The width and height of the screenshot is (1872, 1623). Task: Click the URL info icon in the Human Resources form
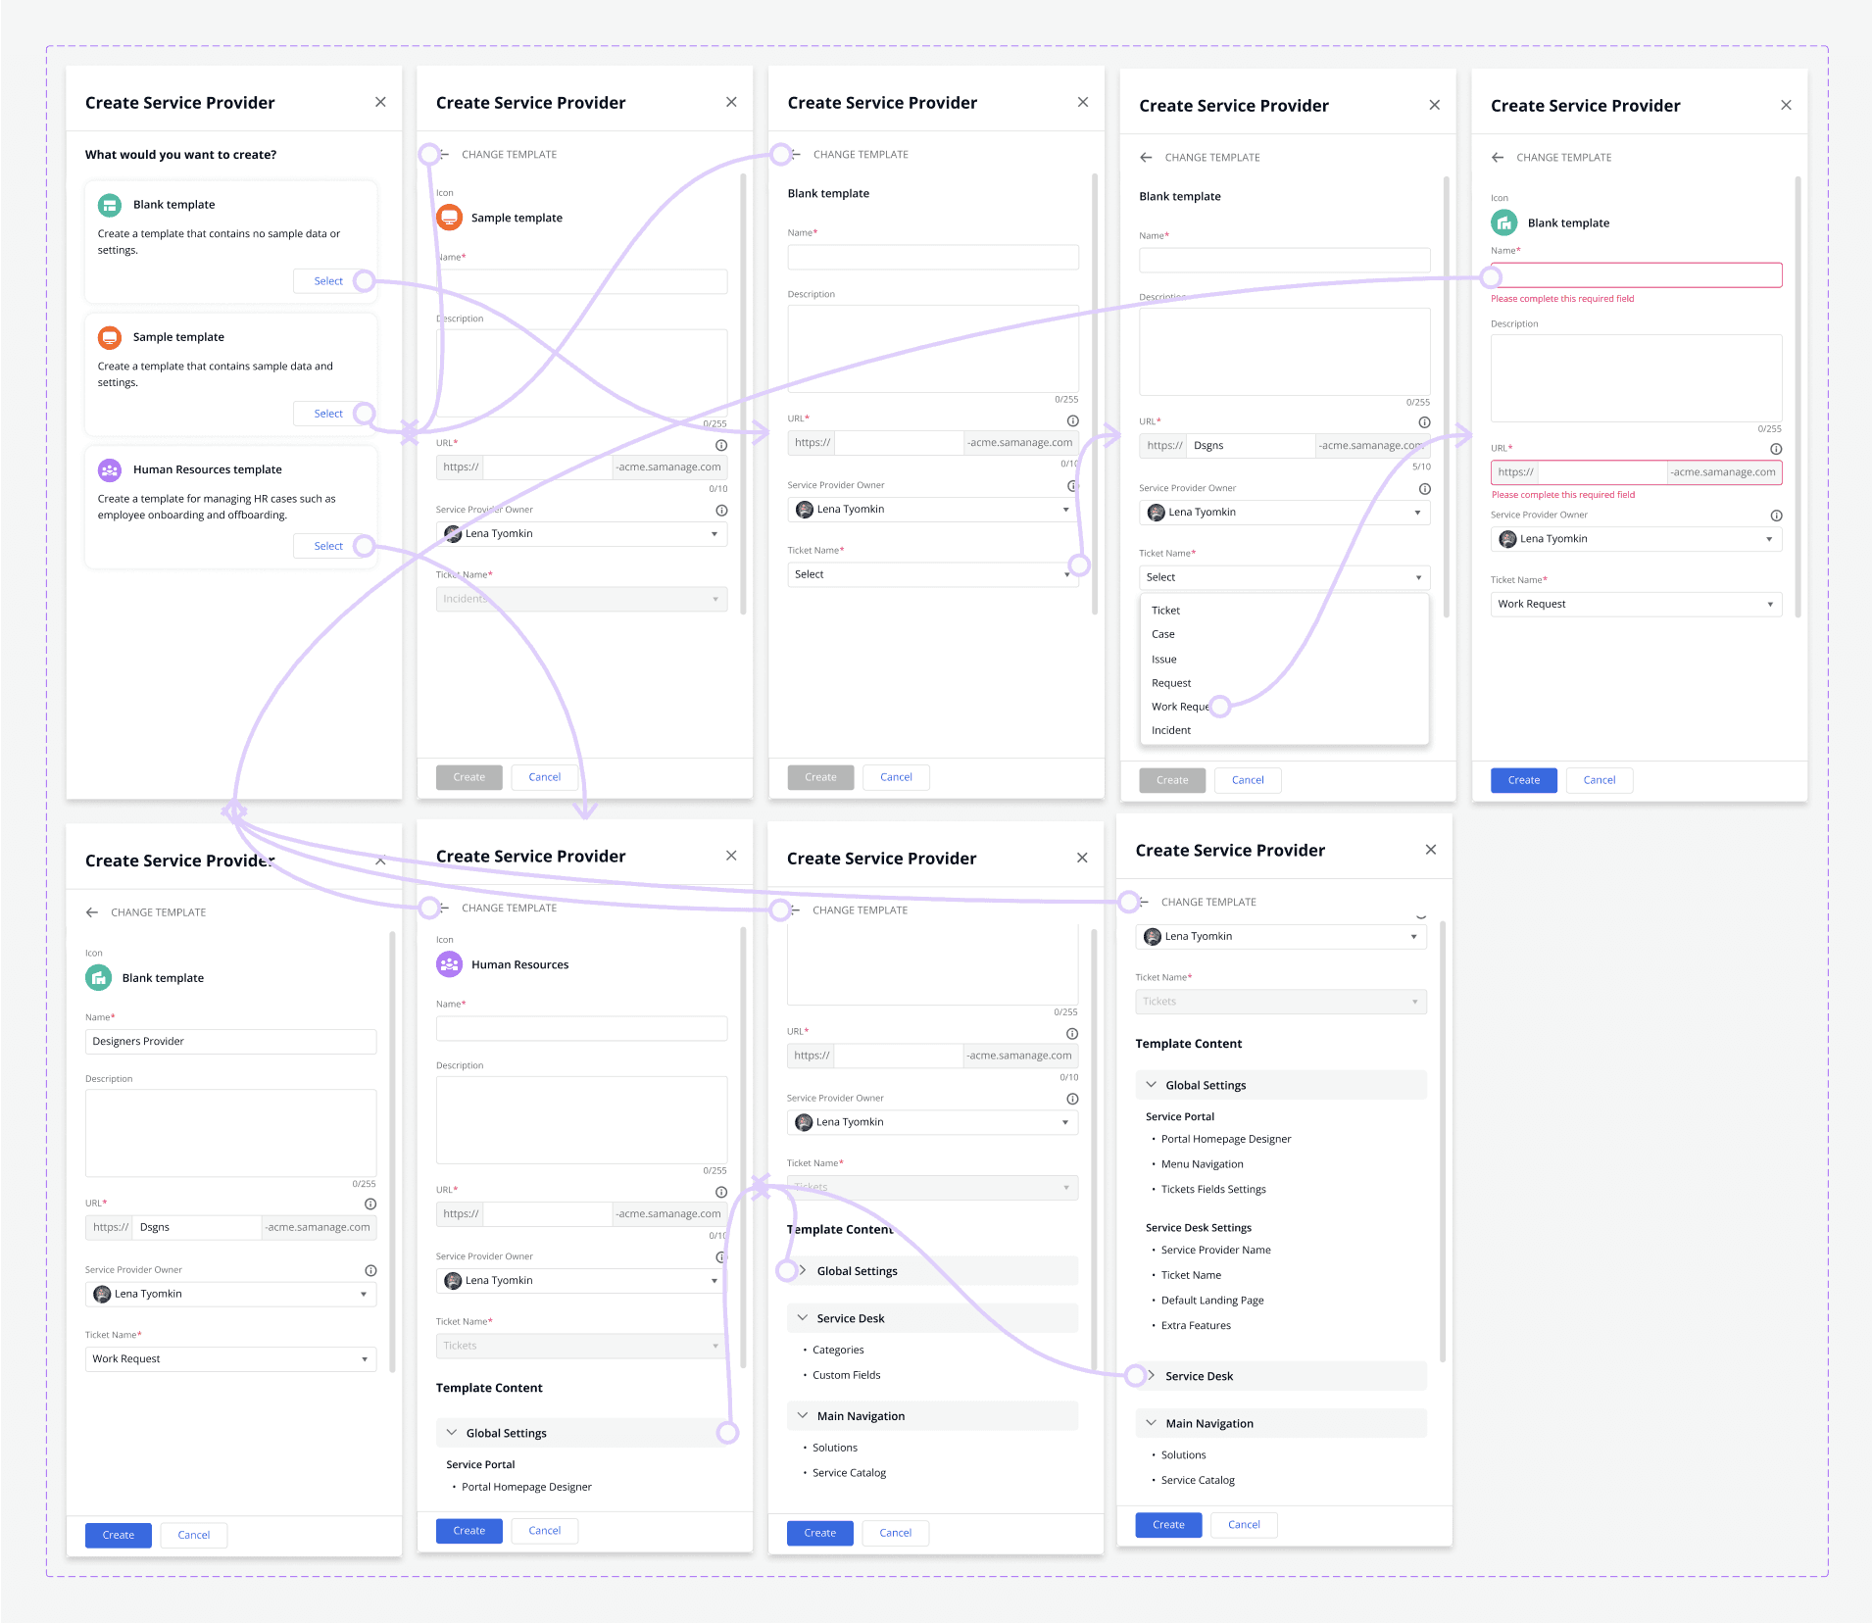(721, 1192)
